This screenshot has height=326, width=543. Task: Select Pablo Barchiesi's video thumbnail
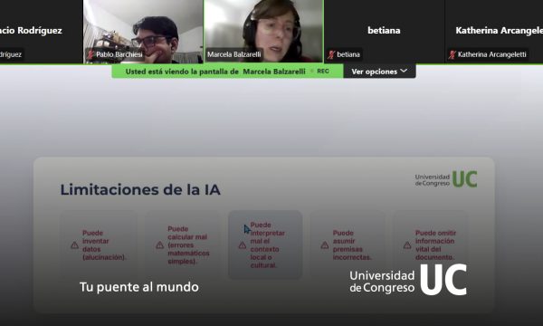click(143, 31)
